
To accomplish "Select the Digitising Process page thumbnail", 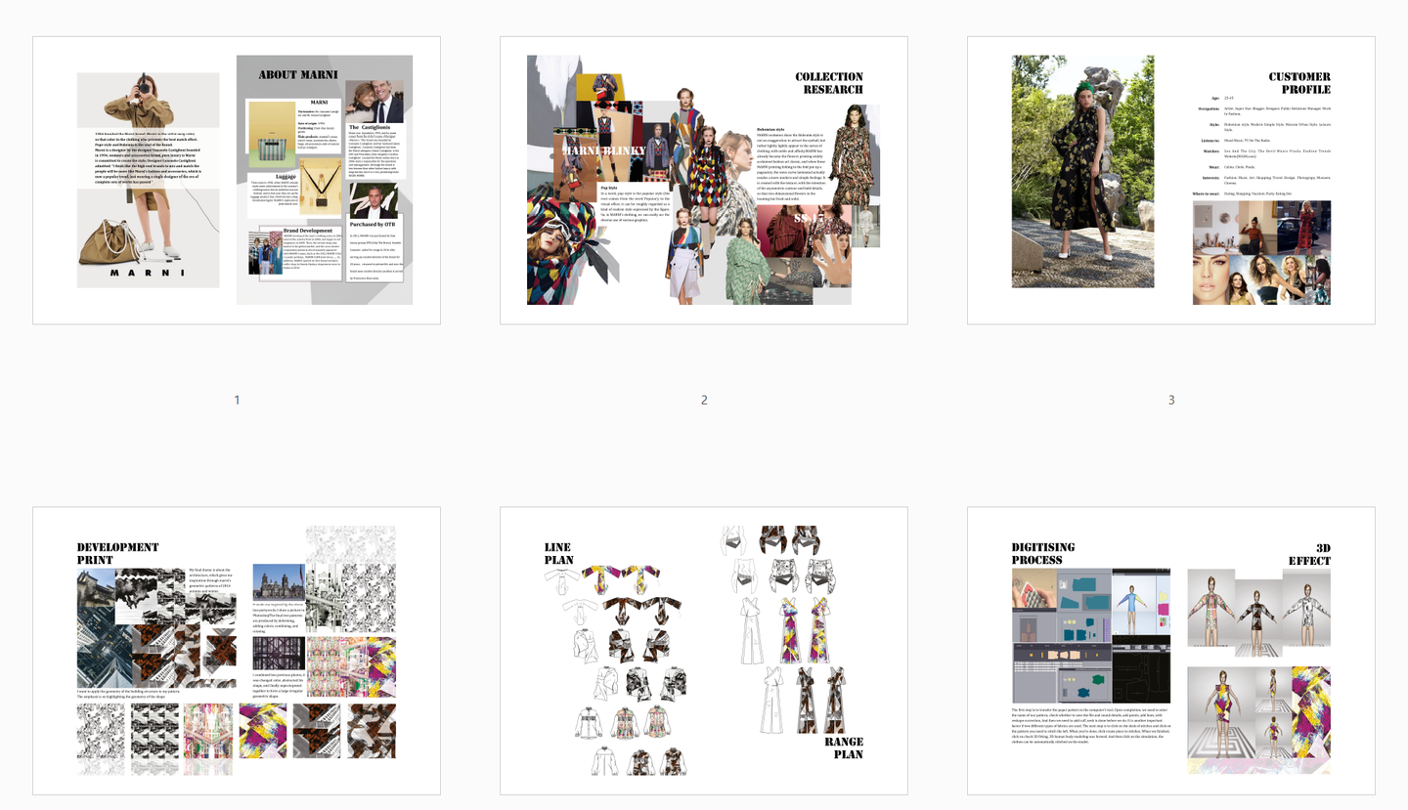I will pyautogui.click(x=1171, y=651).
